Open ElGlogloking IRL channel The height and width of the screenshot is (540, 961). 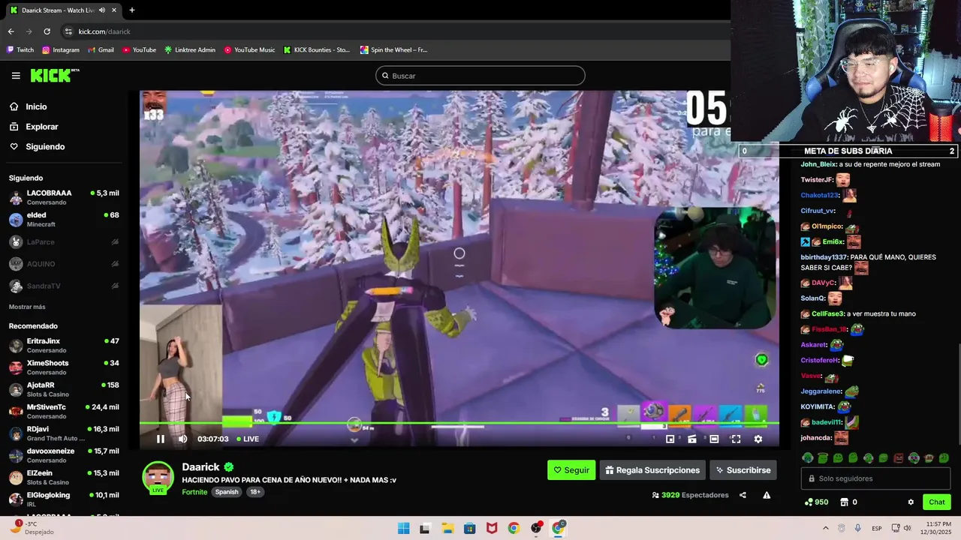pyautogui.click(x=64, y=499)
